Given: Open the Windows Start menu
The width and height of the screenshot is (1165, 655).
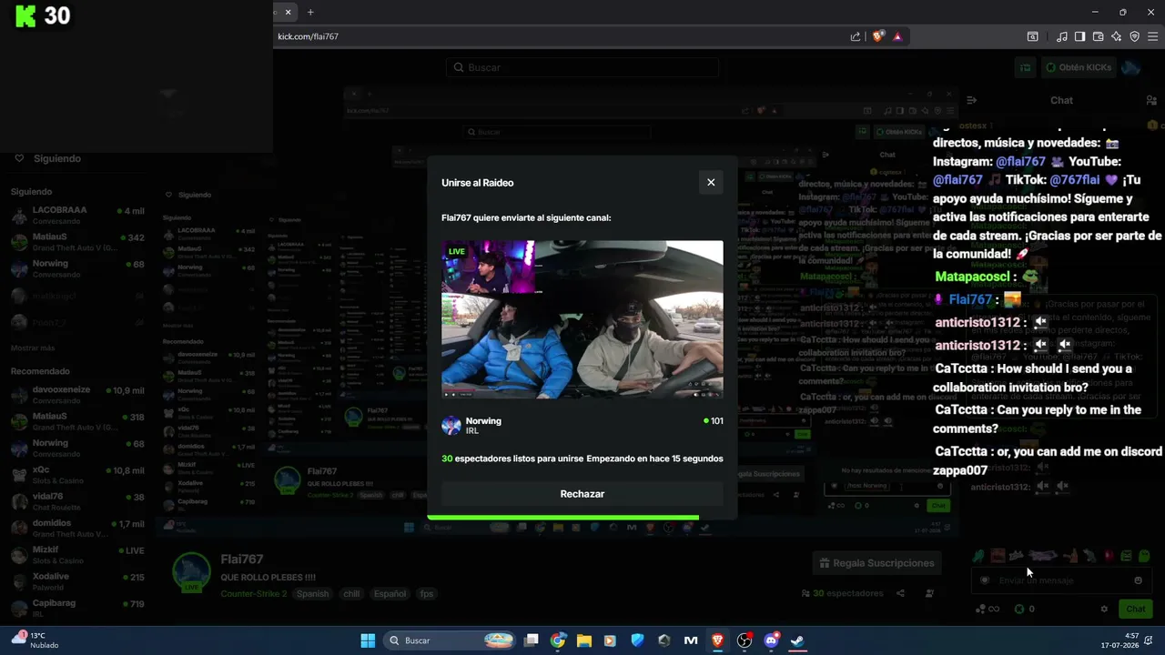Looking at the screenshot, I should point(368,640).
